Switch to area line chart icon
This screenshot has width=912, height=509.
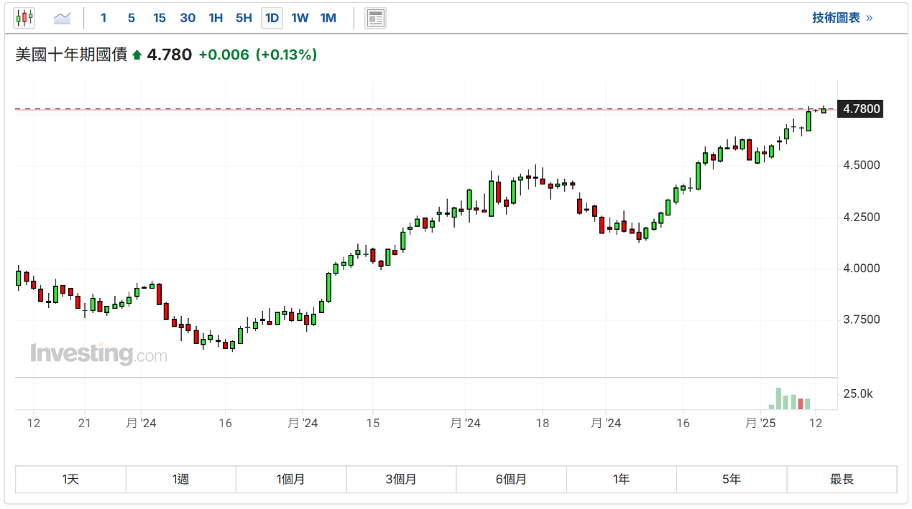click(x=63, y=18)
